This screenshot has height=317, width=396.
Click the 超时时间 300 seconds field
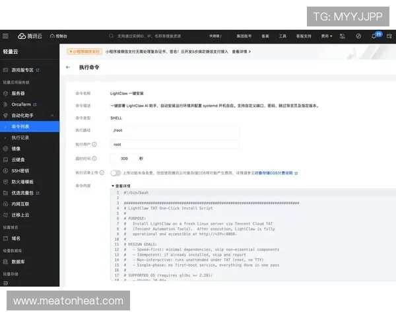[124, 158]
